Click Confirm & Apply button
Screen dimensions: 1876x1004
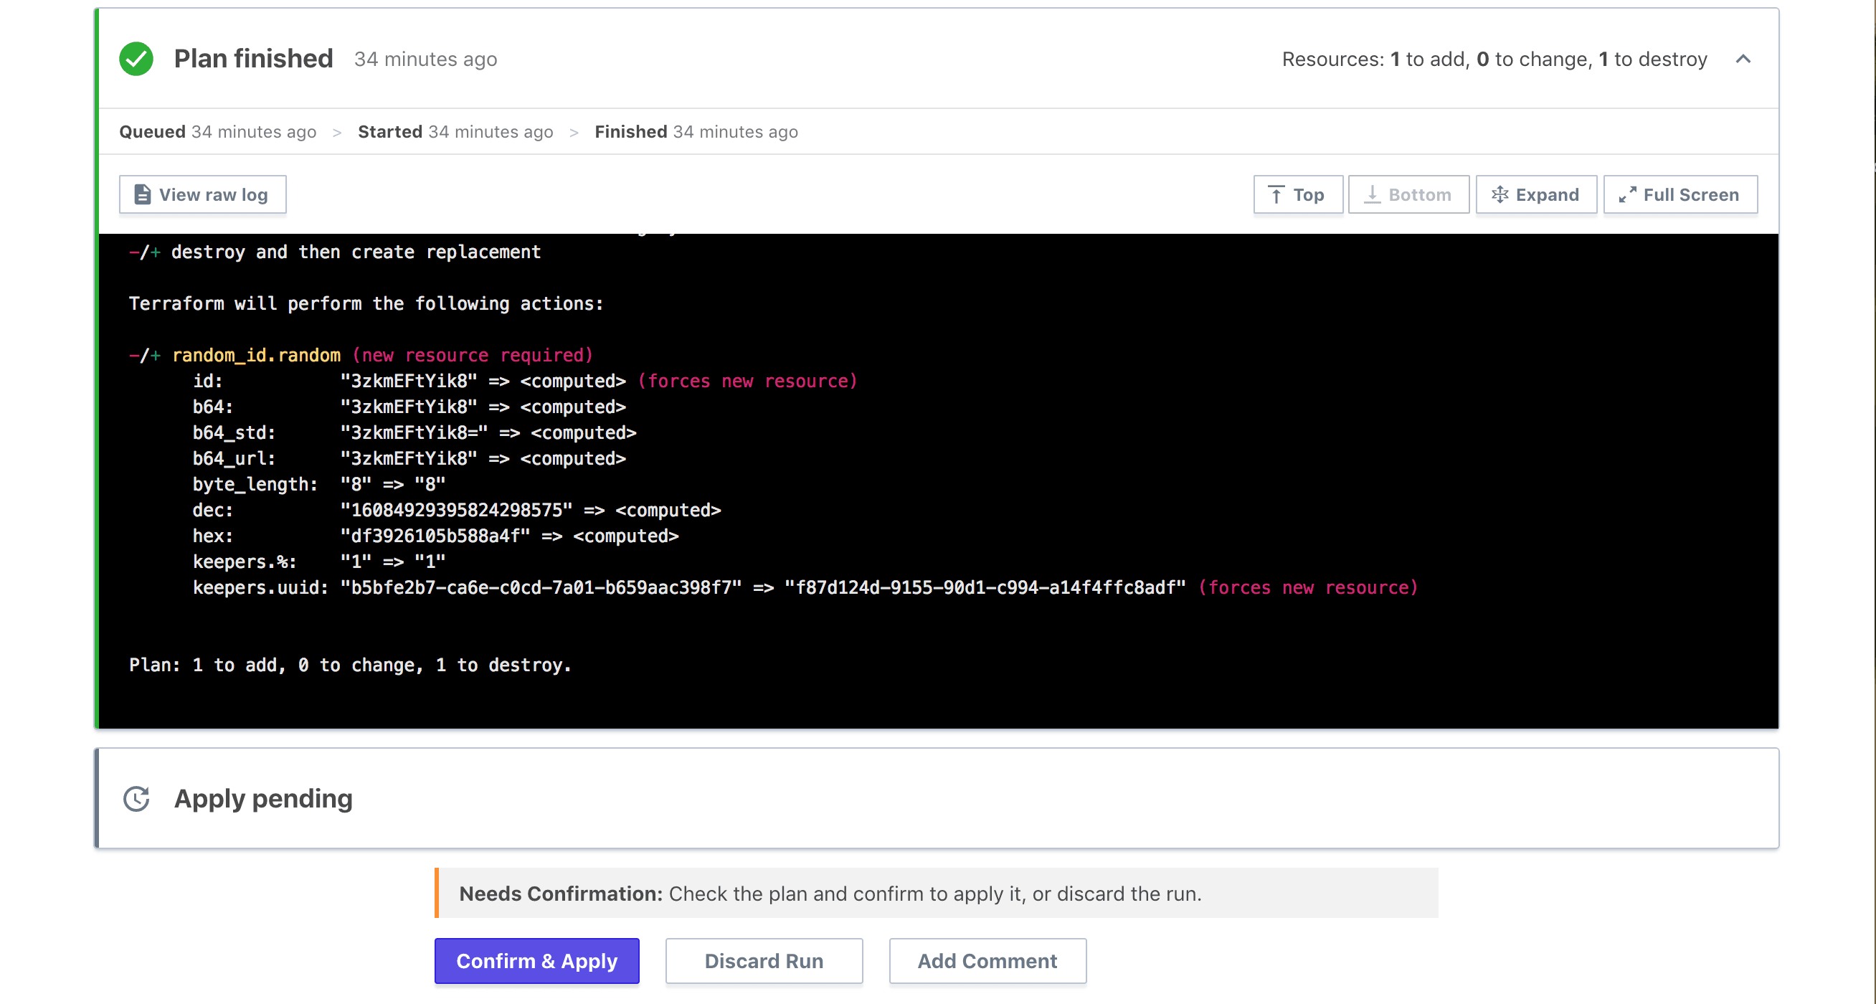point(536,960)
